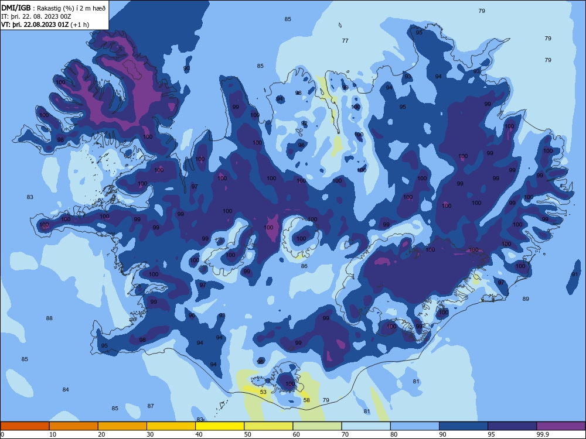The image size is (586, 439).
Task: Click the legend tick label '20'
Action: click(x=101, y=434)
